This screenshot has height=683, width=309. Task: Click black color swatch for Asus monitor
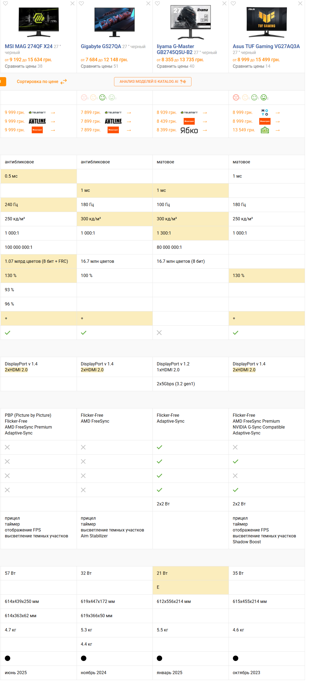tap(236, 658)
